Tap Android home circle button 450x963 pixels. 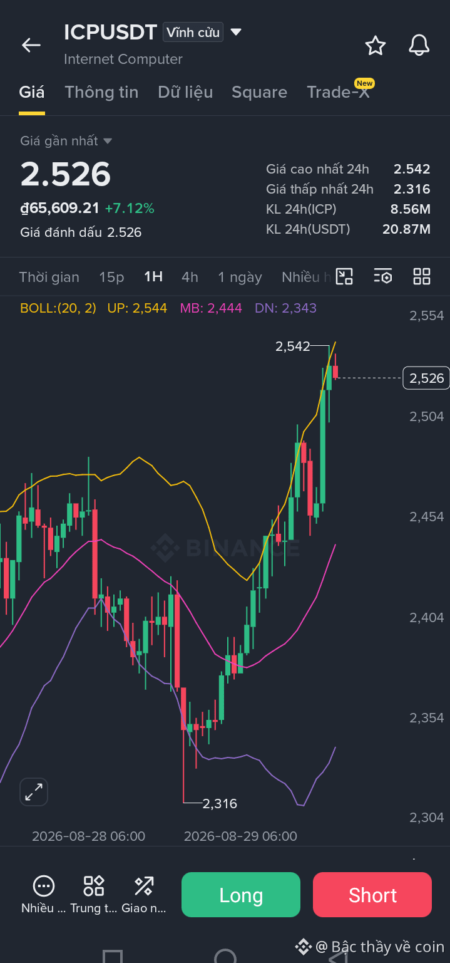[x=225, y=957]
